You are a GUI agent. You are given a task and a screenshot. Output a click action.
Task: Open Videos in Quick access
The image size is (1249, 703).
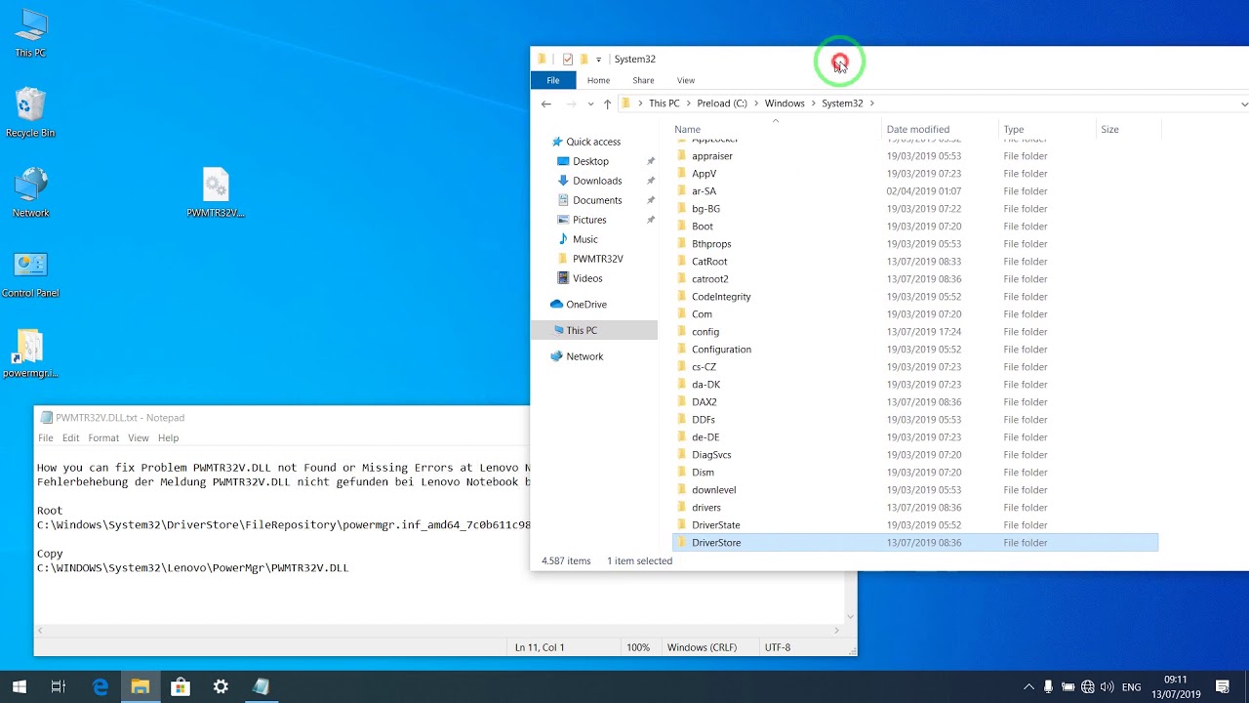(x=579, y=278)
